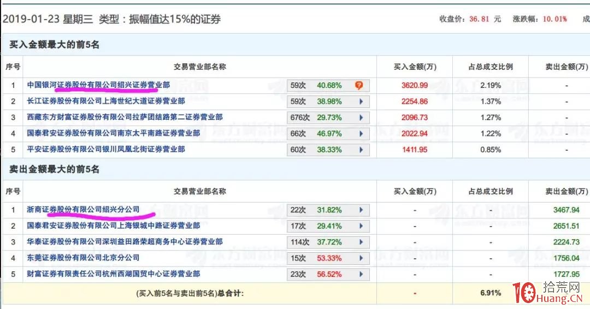Screen dimensions: 590x309
Task: Click the 66次 46.97% stats box
Action: pos(328,133)
